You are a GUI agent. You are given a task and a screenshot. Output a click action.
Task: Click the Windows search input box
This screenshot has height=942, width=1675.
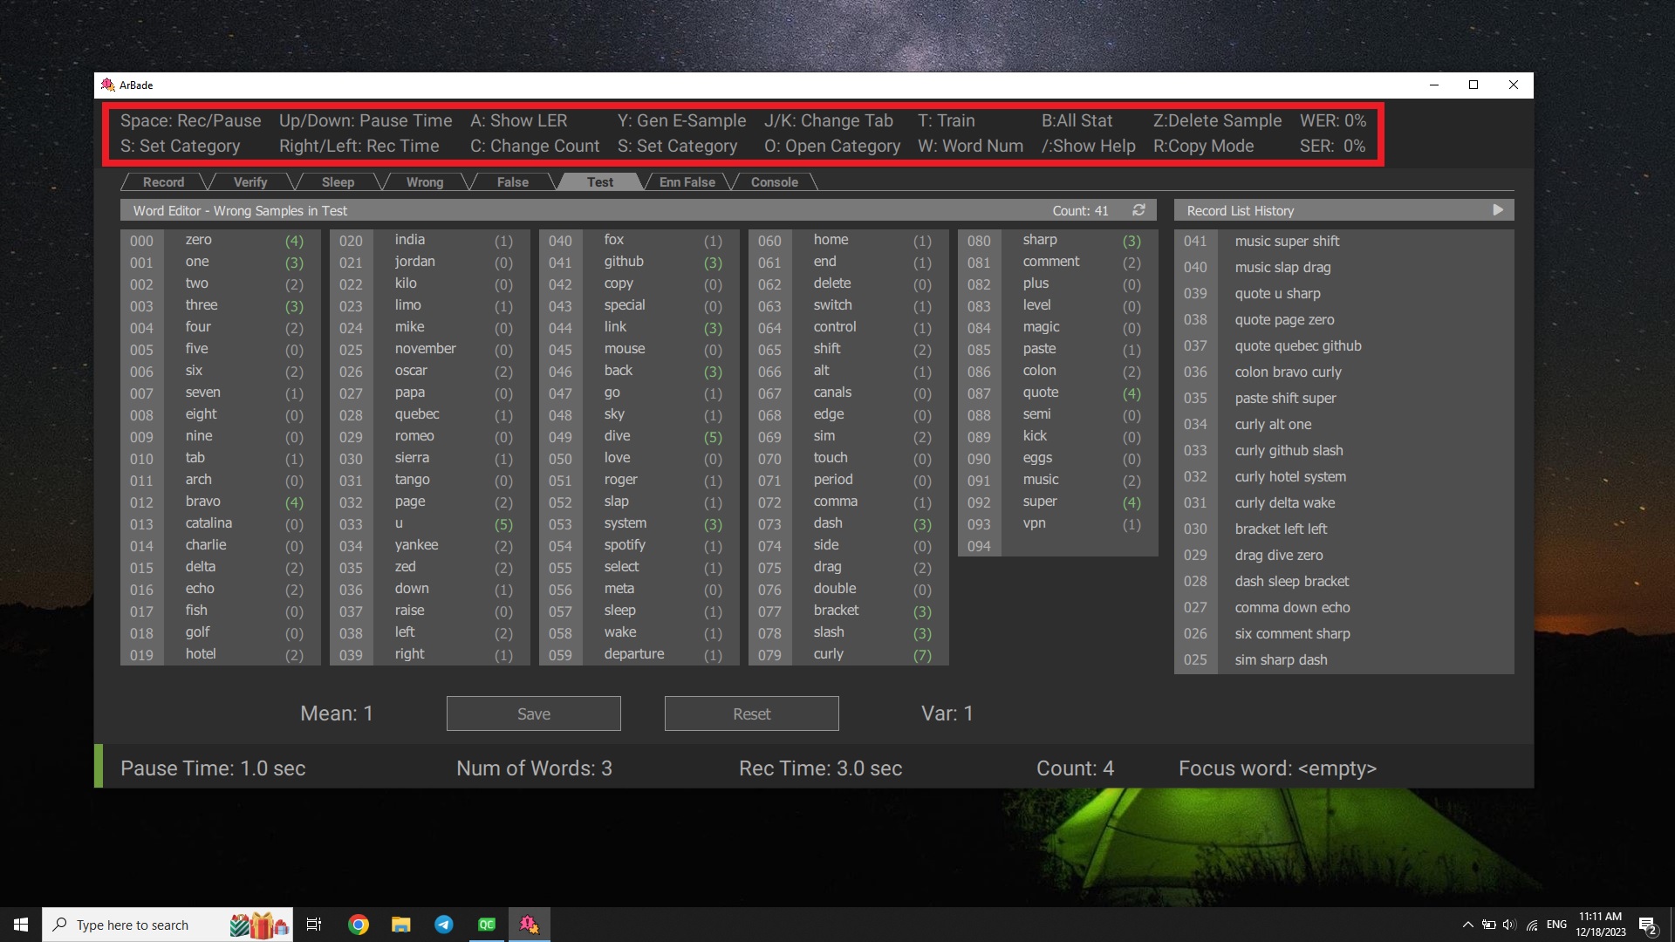(x=140, y=925)
